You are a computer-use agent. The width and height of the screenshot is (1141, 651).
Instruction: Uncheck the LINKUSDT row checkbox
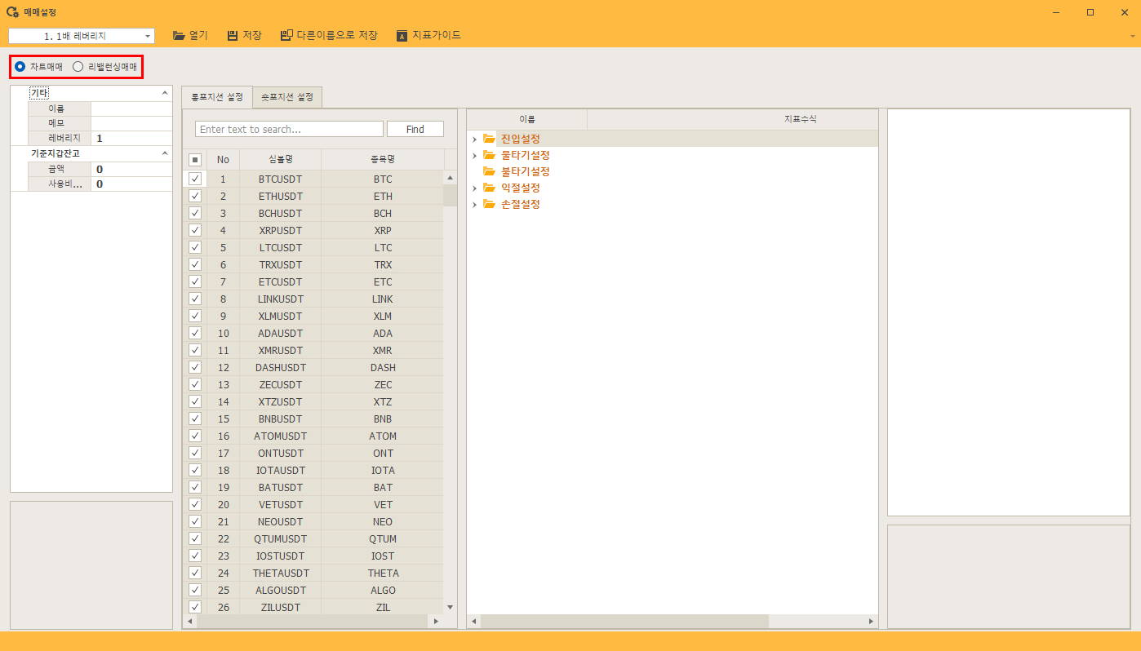195,299
